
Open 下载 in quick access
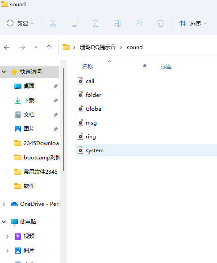pyautogui.click(x=29, y=100)
